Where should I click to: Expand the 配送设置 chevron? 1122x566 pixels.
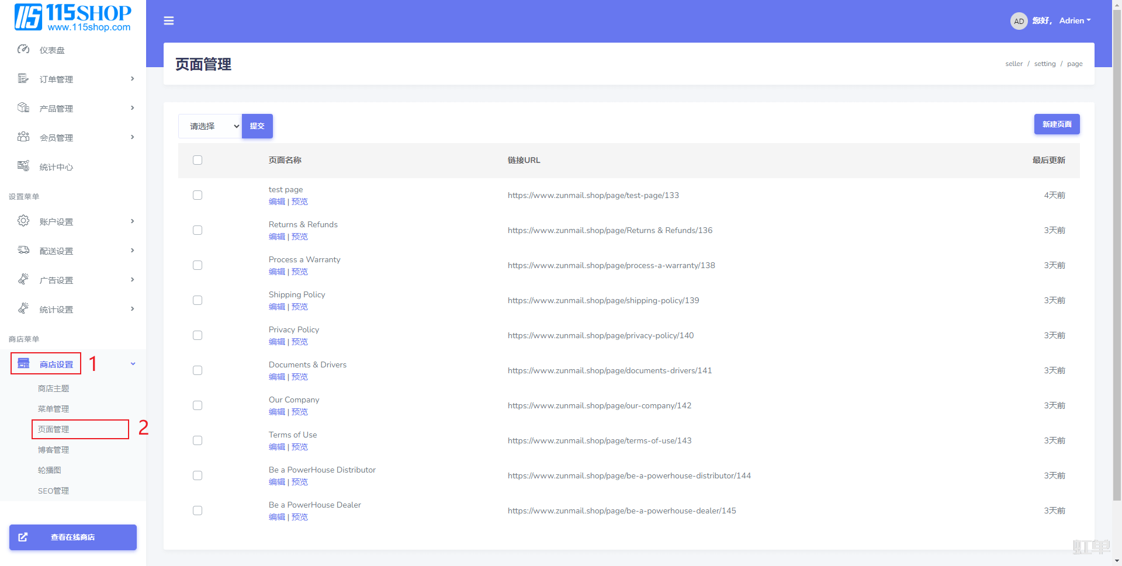(x=133, y=251)
